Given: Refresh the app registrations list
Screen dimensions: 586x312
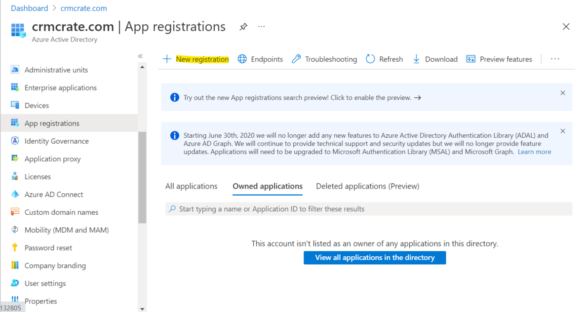Looking at the screenshot, I should coord(384,59).
